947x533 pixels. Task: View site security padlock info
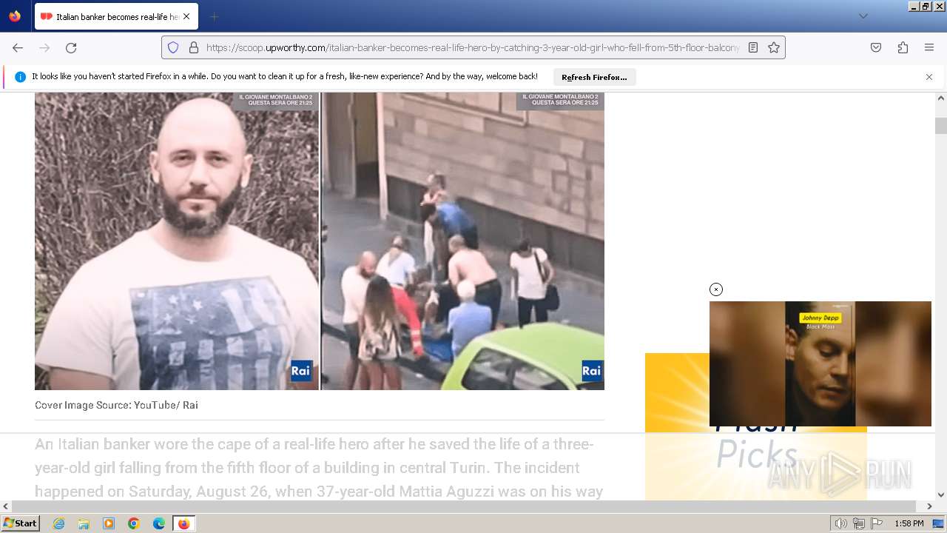pos(194,47)
